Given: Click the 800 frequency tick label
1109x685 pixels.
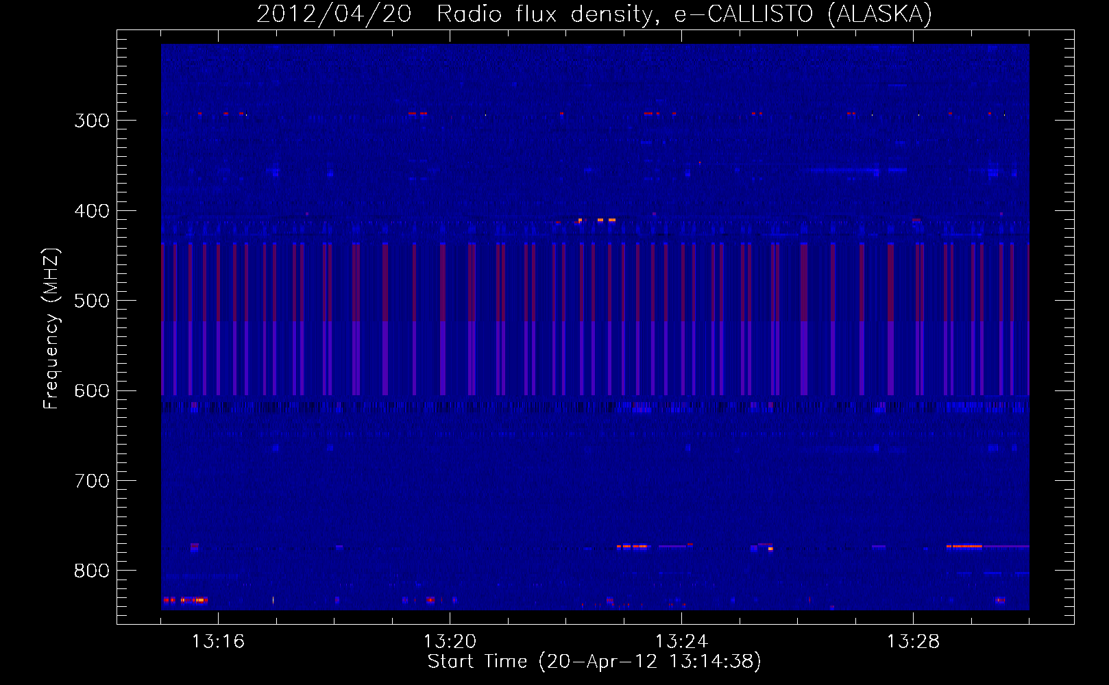Looking at the screenshot, I should tap(92, 571).
